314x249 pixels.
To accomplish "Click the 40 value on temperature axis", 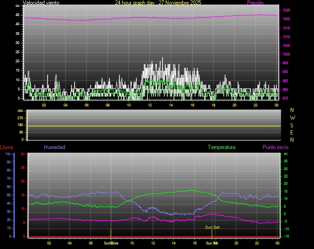I will [x=286, y=154].
